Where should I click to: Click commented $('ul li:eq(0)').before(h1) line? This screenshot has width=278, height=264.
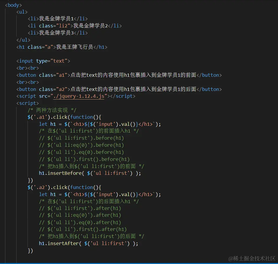[x=81, y=145]
